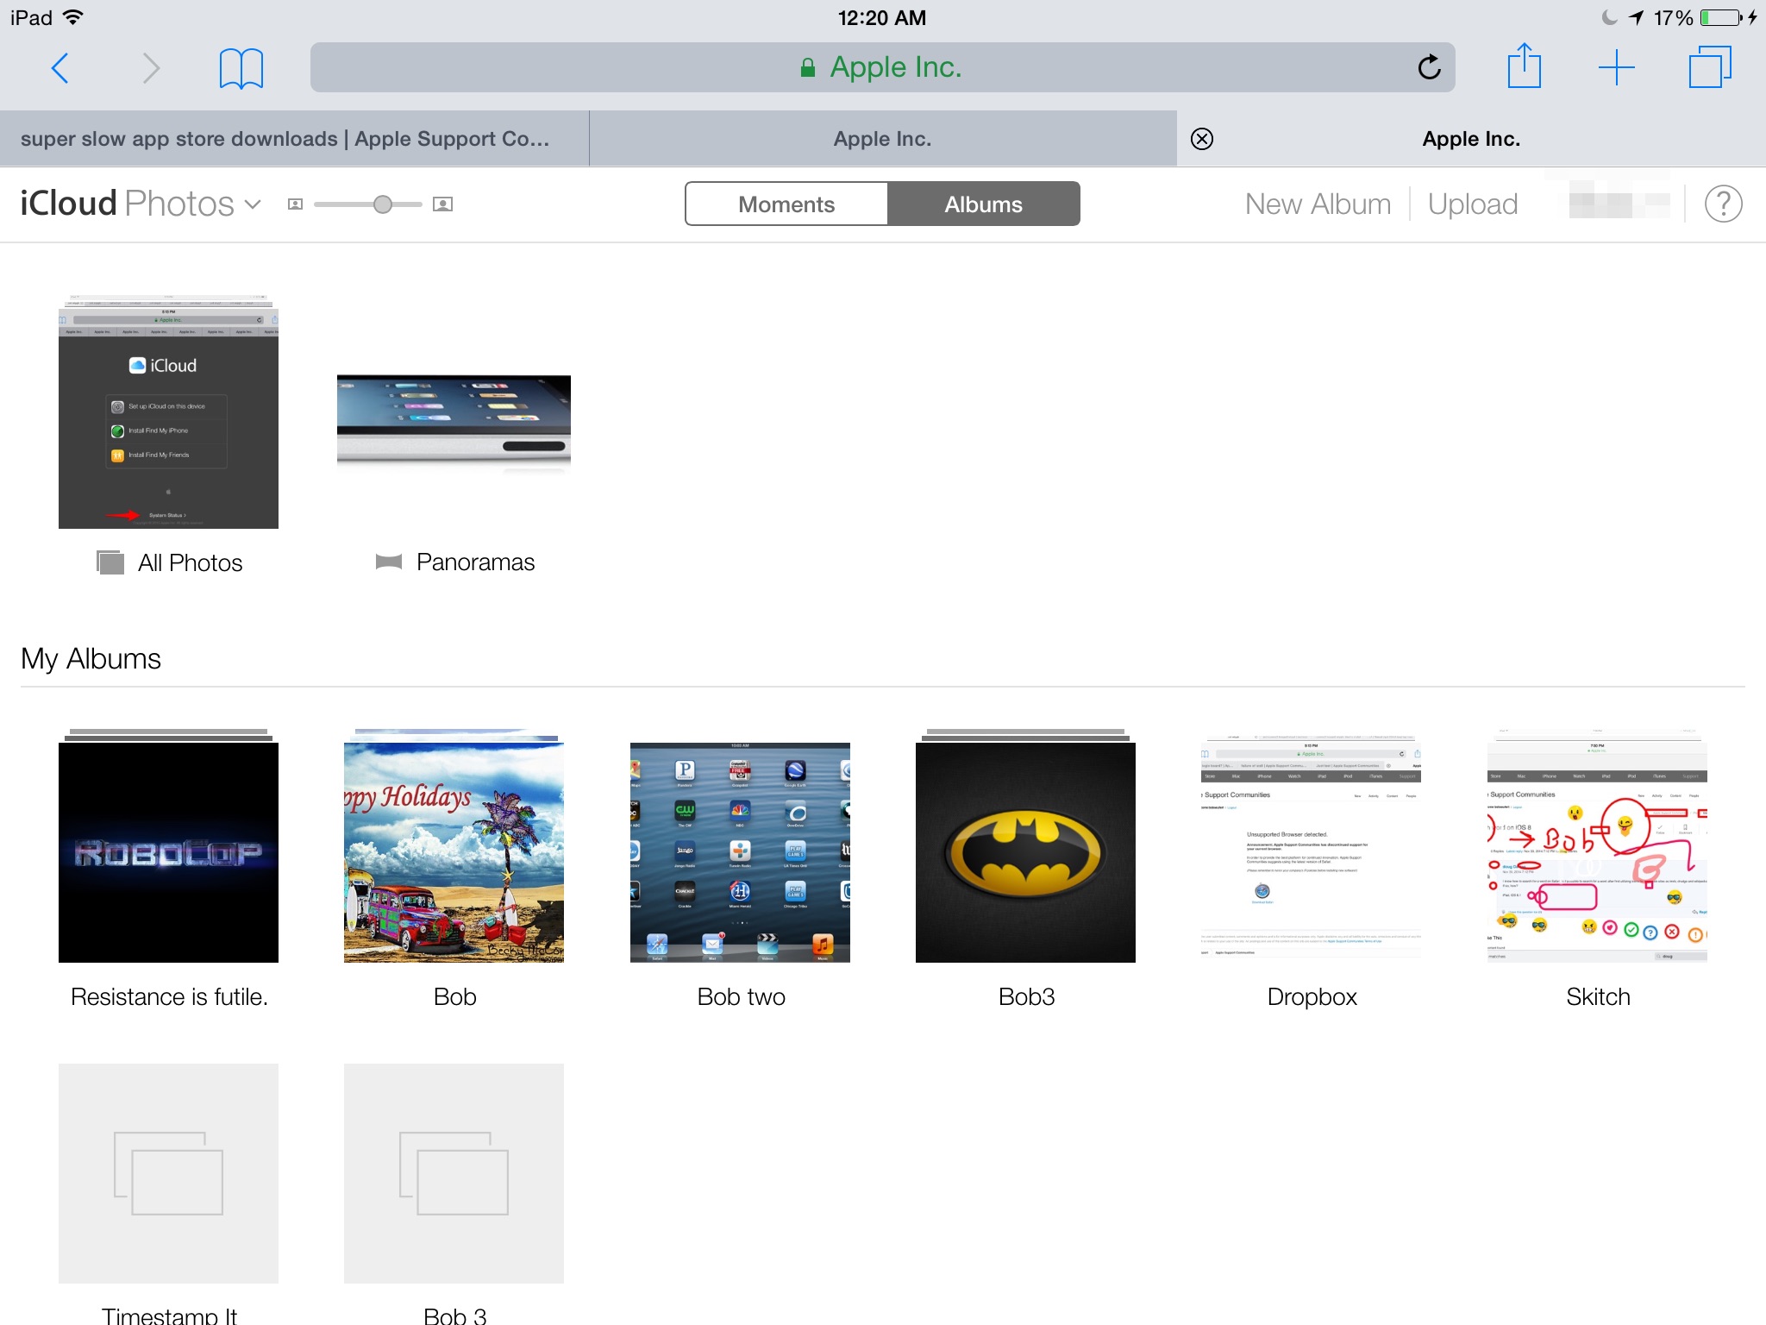Open iCloud help question mark icon

coord(1723,204)
